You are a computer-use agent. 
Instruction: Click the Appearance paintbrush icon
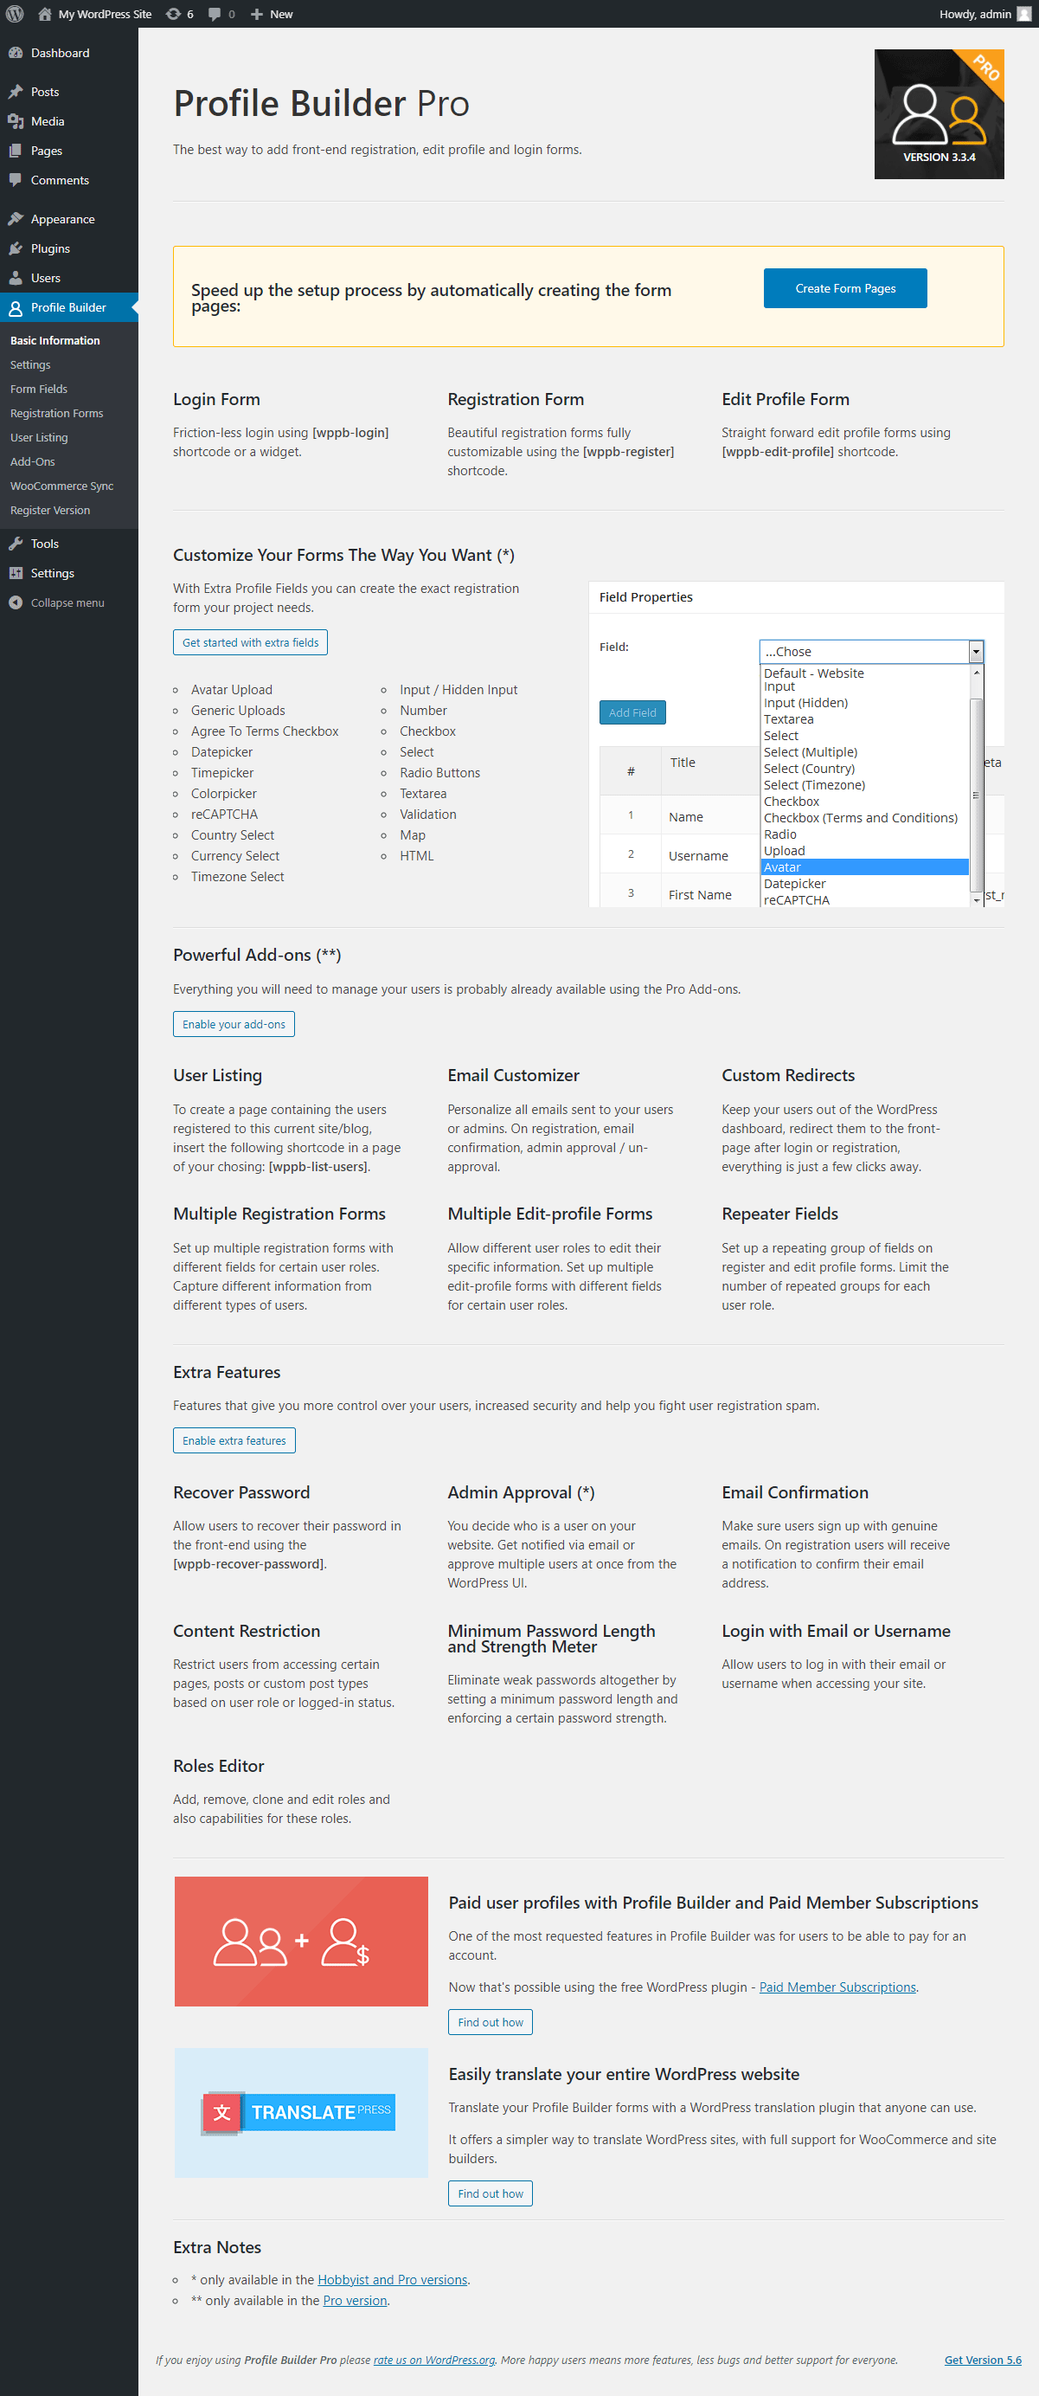[16, 220]
